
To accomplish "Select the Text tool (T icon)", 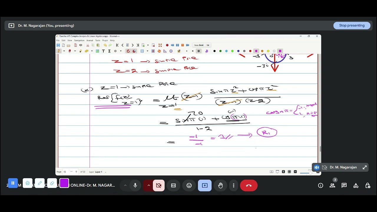I will pos(103,51).
